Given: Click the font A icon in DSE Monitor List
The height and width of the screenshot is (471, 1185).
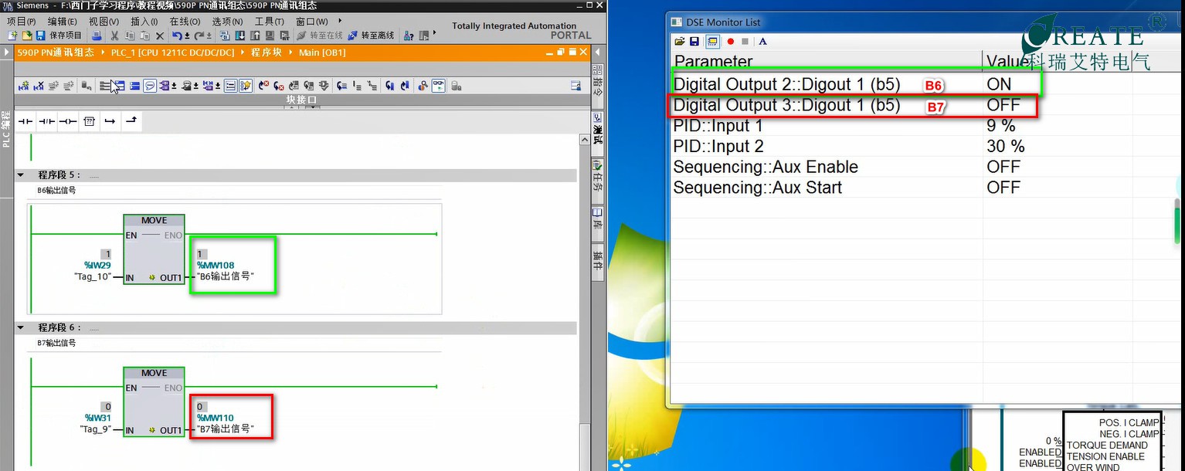Looking at the screenshot, I should click(x=762, y=42).
